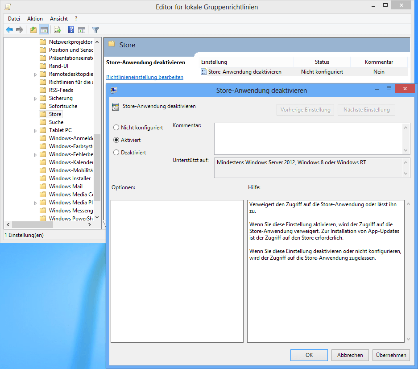Select the Sofortsuche tree item
This screenshot has width=418, height=369.
(x=63, y=106)
